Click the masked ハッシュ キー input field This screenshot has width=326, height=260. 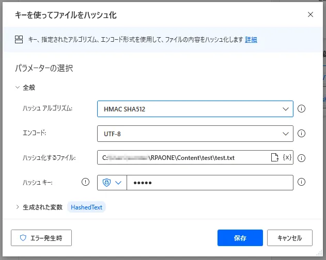210,183
